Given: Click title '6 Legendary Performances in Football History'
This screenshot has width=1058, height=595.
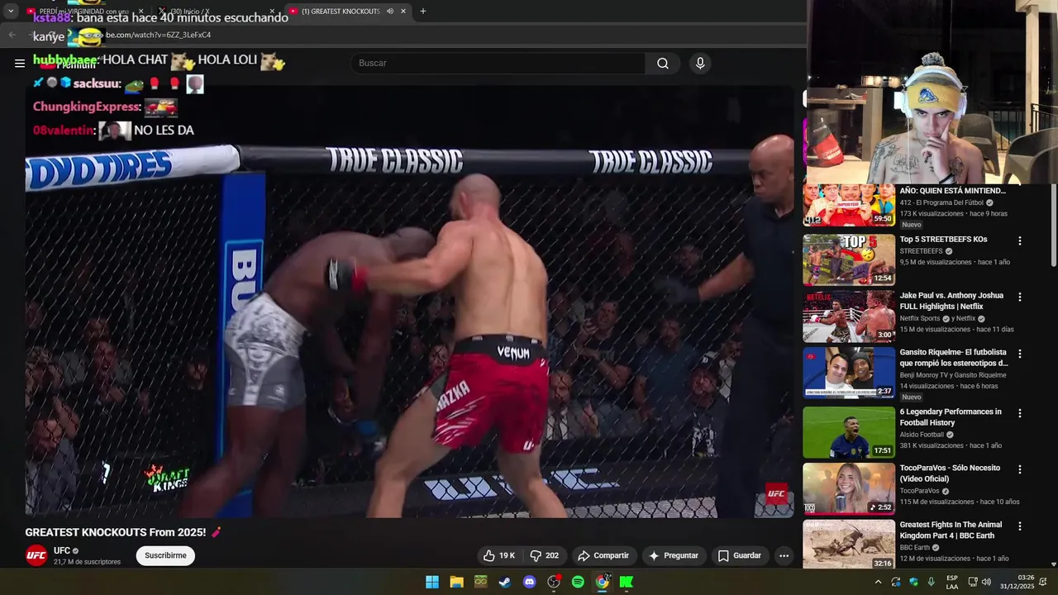Looking at the screenshot, I should (951, 417).
